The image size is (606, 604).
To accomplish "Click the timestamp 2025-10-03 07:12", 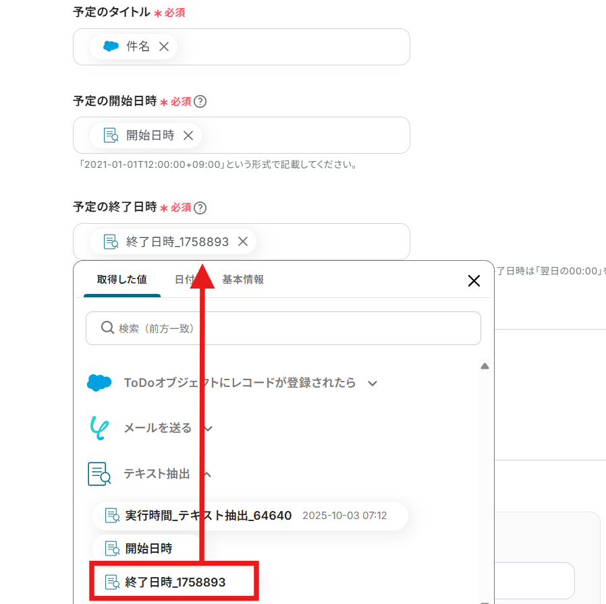I will point(344,516).
